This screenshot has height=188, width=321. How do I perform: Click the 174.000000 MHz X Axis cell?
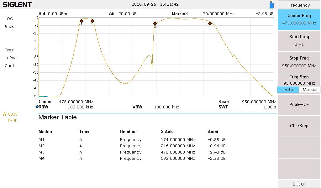pyautogui.click(x=178, y=140)
